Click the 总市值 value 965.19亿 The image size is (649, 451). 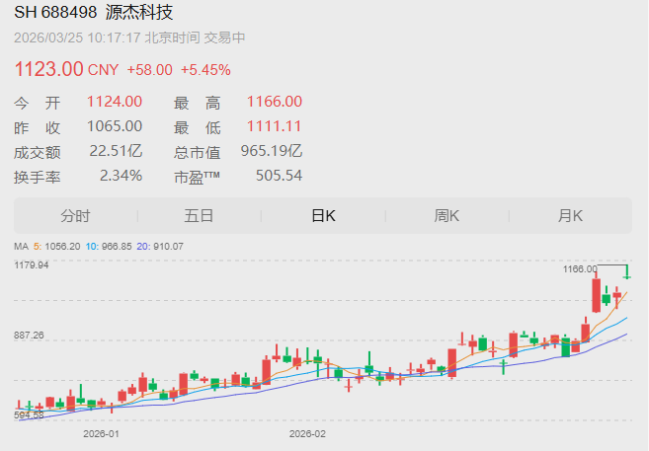(272, 151)
